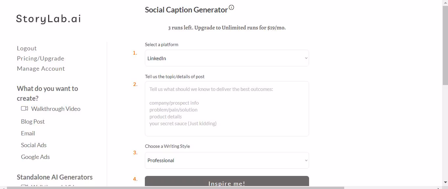
Task: Click the StoryLab.ai logo
Action: pos(48,19)
